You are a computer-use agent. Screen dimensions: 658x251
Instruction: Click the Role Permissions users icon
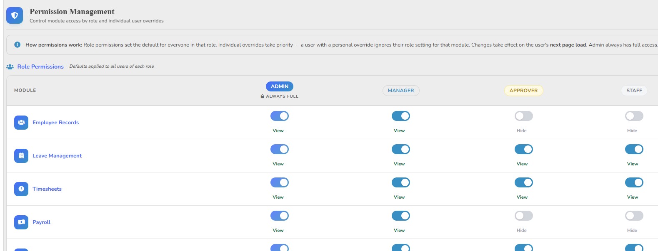(x=10, y=66)
